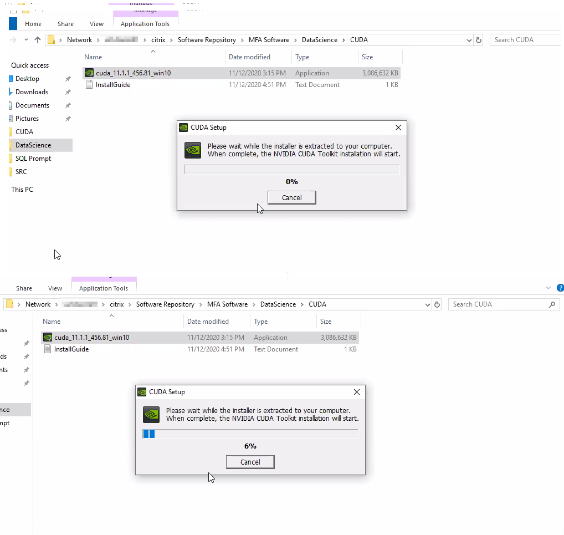Click the Quick access heading in the navigation pane
Image resolution: width=564 pixels, height=535 pixels.
(30, 65)
